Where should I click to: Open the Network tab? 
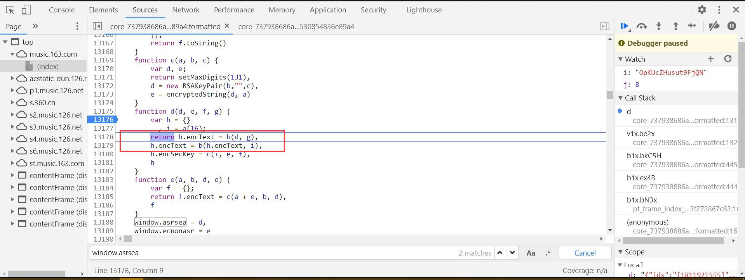coord(186,10)
